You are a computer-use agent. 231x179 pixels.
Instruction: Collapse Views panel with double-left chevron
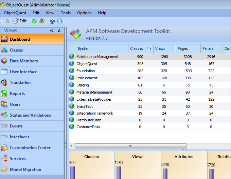coord(52,31)
